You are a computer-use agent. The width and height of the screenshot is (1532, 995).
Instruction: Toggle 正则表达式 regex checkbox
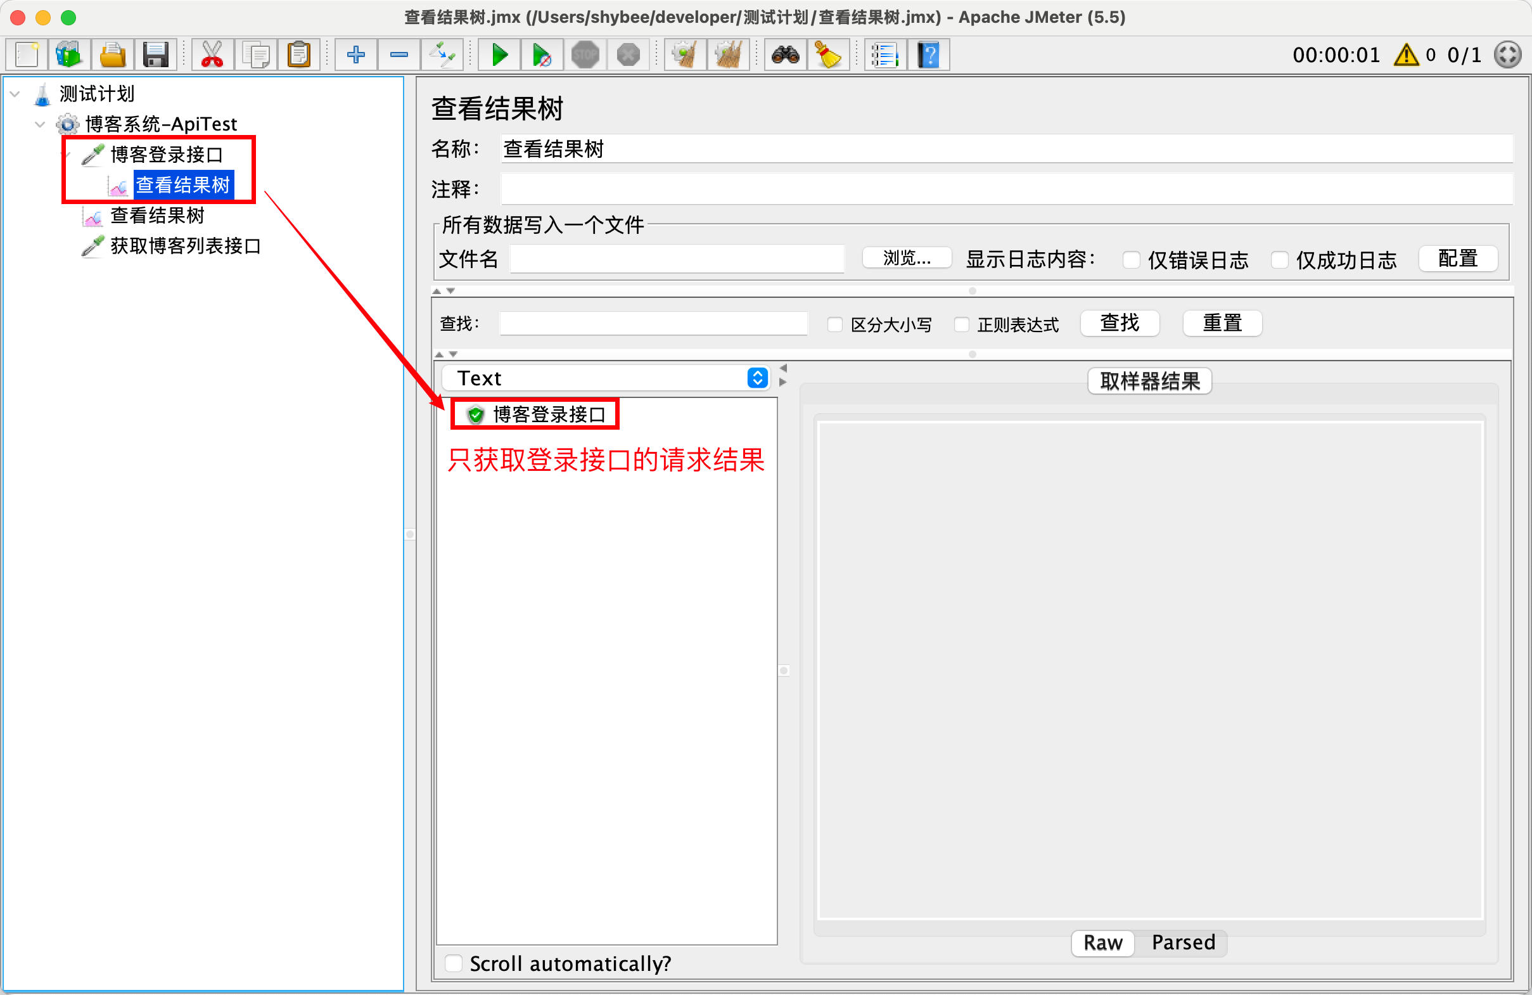(962, 324)
